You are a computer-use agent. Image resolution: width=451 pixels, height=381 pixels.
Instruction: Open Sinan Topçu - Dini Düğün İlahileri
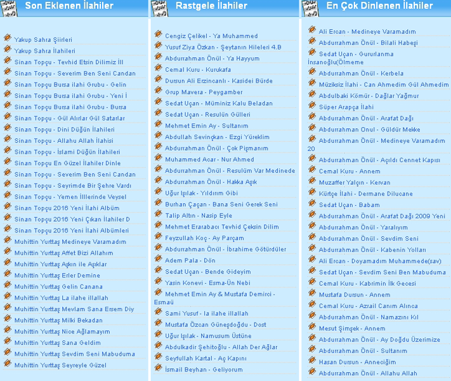65,130
